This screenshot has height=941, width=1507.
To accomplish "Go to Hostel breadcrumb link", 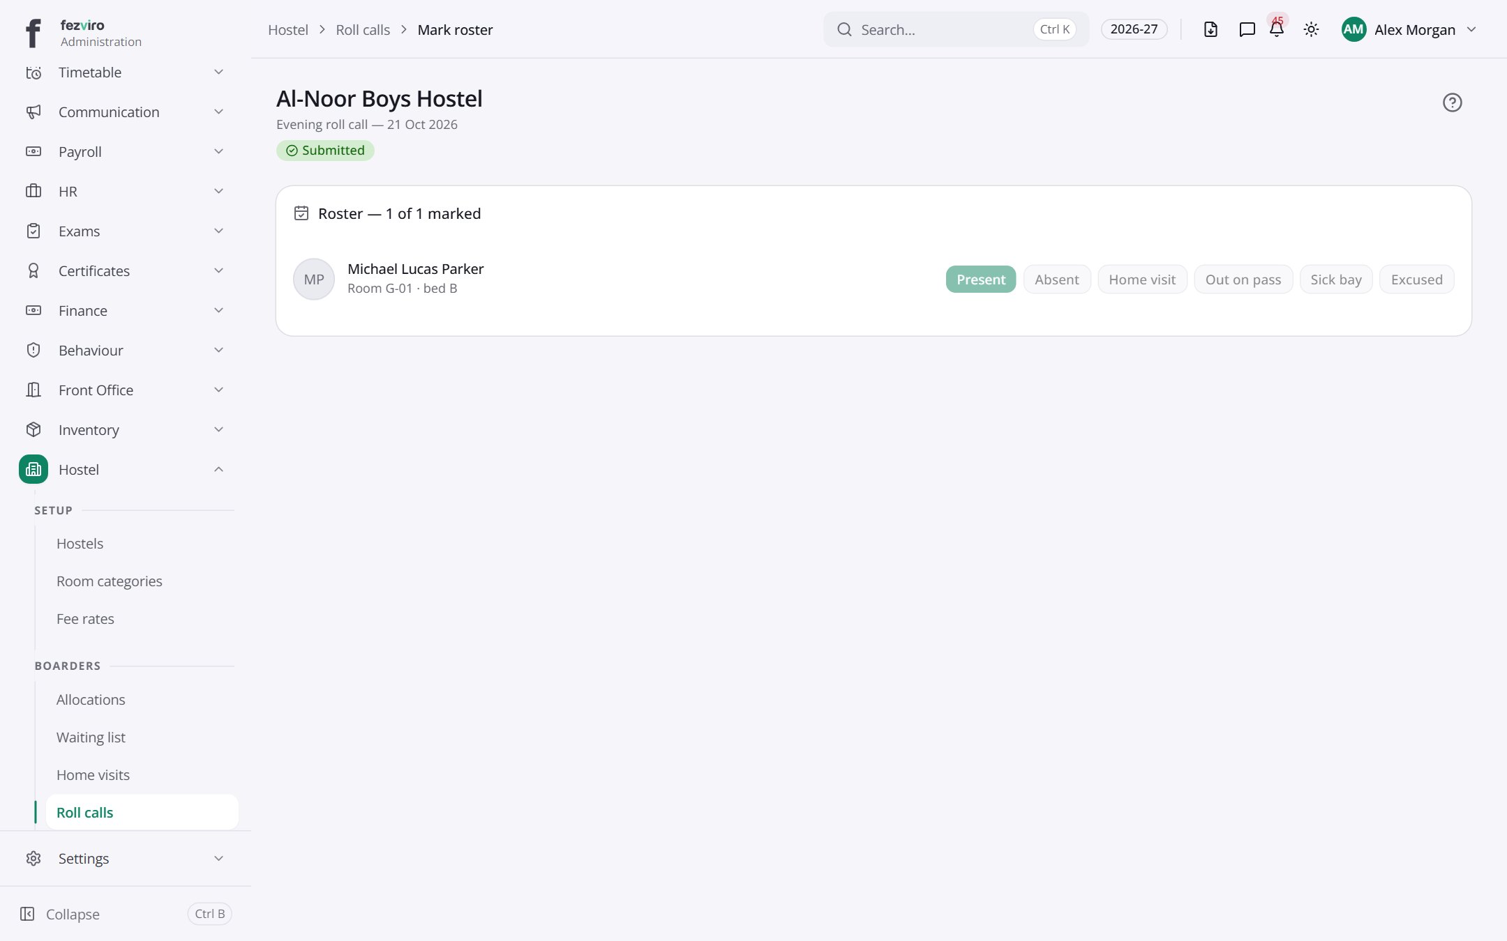I will click(288, 30).
